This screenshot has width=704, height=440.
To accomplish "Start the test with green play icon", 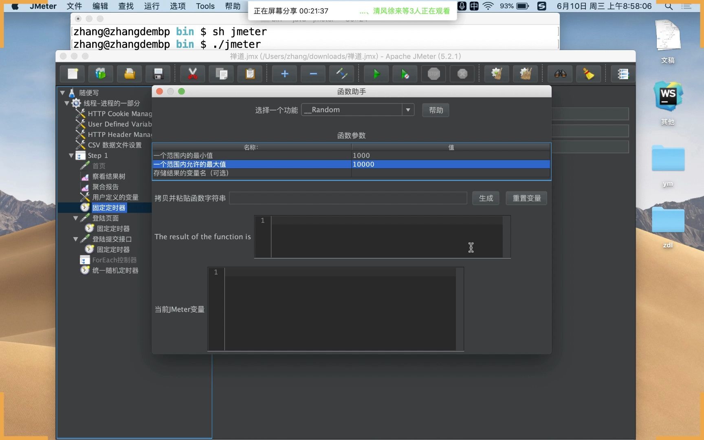I will click(376, 74).
